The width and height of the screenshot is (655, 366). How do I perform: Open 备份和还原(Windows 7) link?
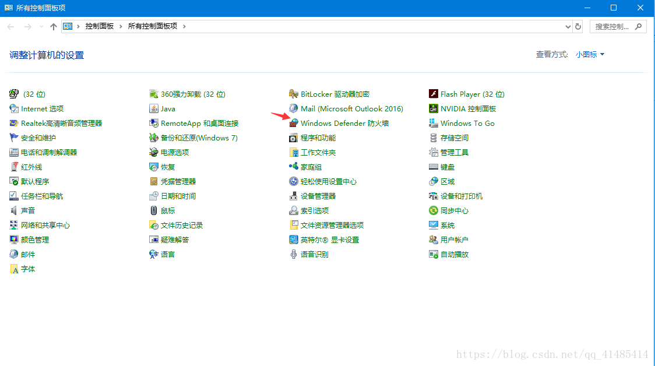click(199, 138)
